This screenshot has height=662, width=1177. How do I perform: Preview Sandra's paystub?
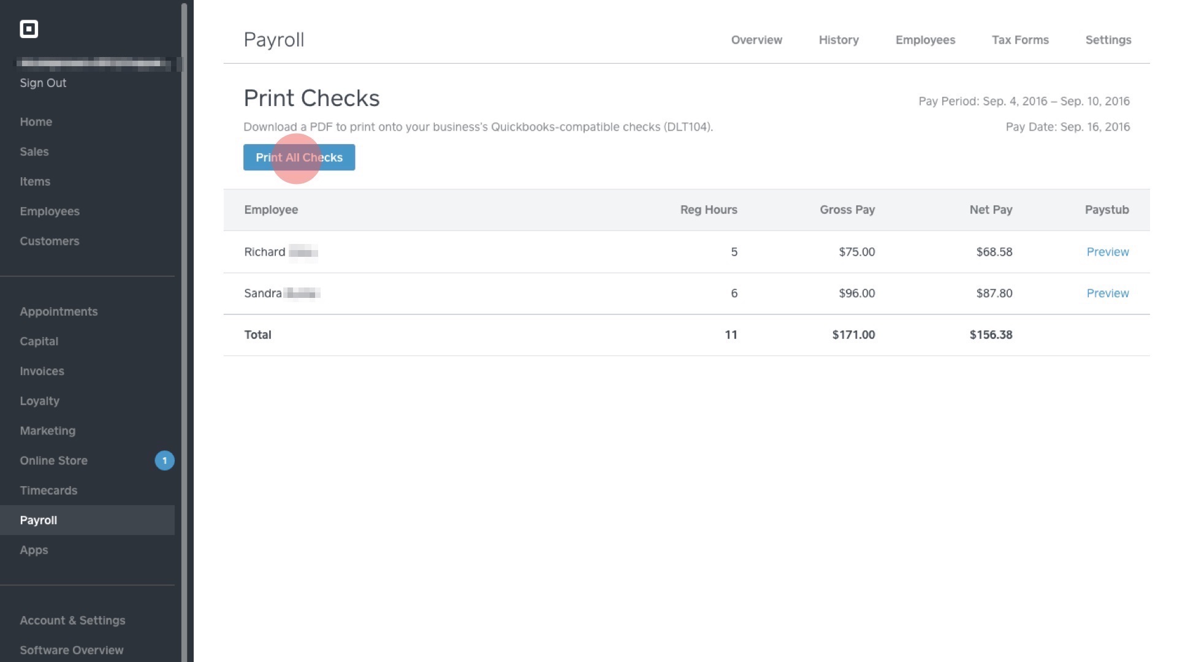click(1107, 293)
